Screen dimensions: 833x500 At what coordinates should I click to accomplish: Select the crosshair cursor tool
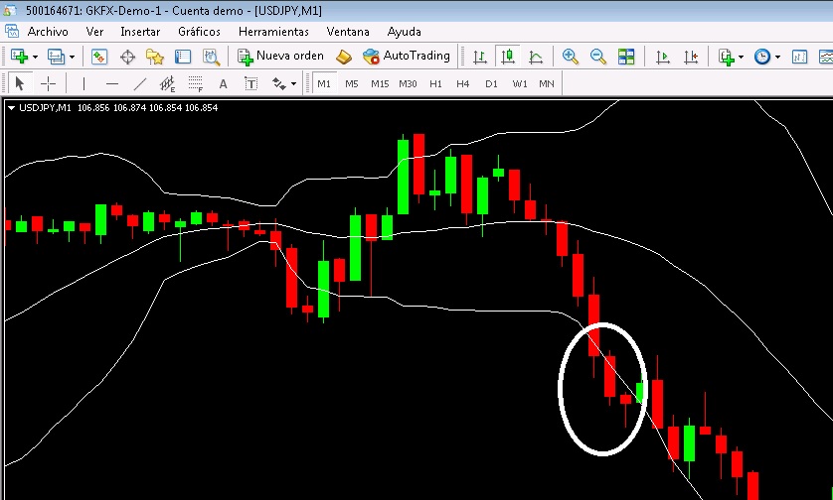click(x=47, y=83)
